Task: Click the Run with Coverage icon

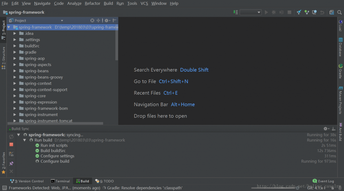Action: point(281,12)
